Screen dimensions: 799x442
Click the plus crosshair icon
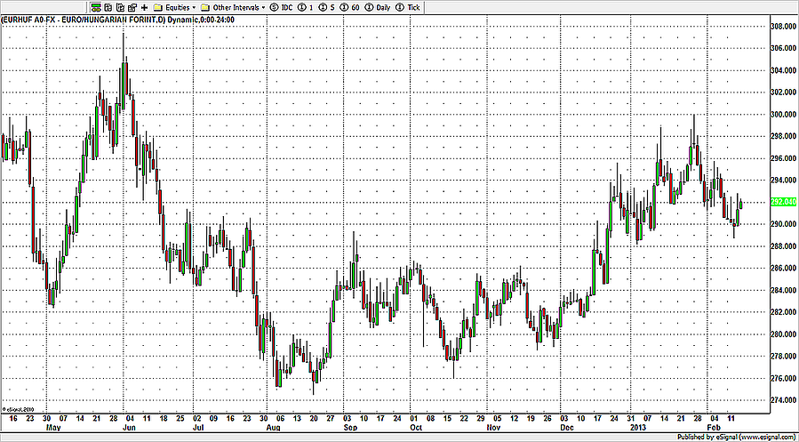pos(145,6)
